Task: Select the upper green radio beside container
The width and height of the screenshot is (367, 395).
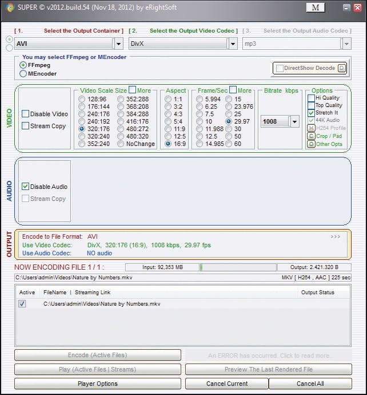Action: click(x=9, y=39)
